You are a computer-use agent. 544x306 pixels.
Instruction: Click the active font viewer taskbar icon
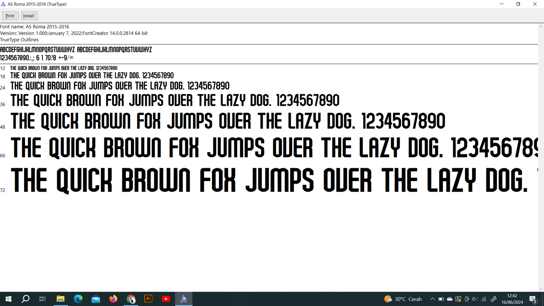(x=183, y=299)
